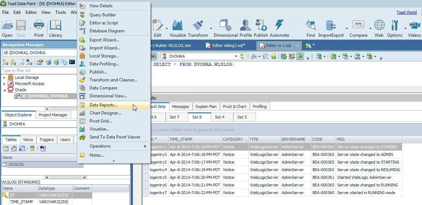
Task: Click the MSG column header in results
Action: 369,139
